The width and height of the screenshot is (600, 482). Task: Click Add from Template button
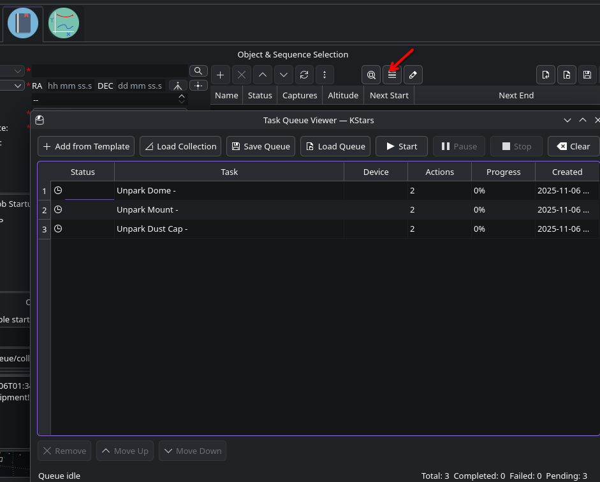tap(86, 146)
